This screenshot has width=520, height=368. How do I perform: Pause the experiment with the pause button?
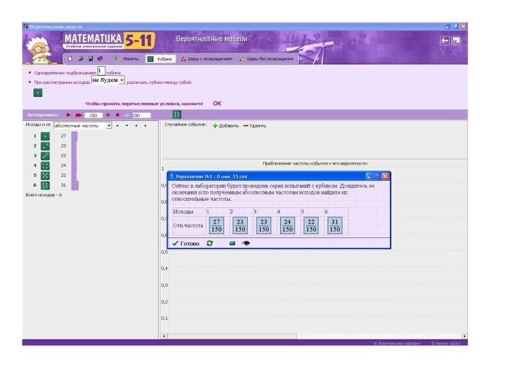[x=108, y=115]
